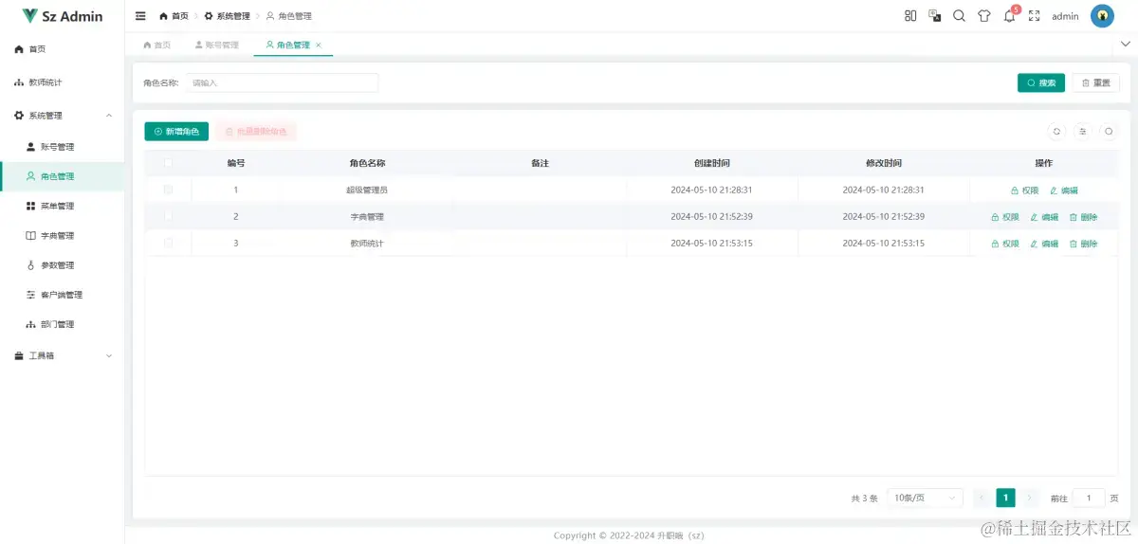Click the 创建时间 column header
Image resolution: width=1138 pixels, height=544 pixels.
click(x=711, y=163)
